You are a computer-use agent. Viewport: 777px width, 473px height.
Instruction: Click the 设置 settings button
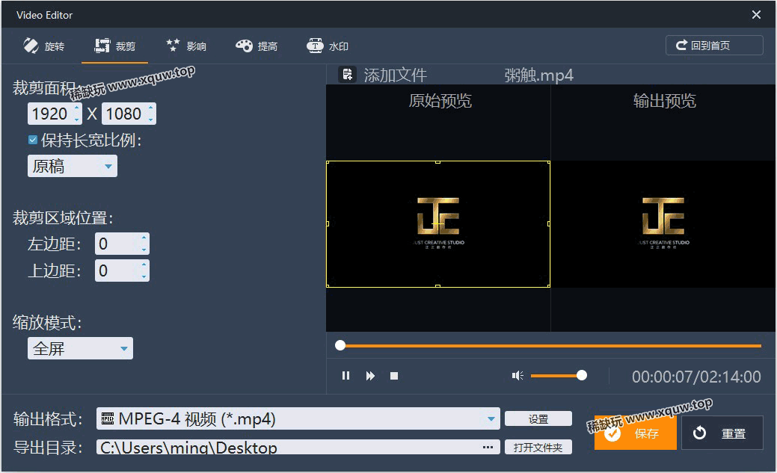click(x=538, y=419)
